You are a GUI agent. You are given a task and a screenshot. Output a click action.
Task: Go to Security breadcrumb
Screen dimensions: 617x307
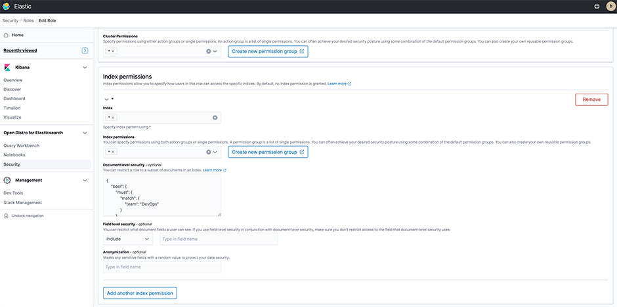(x=10, y=20)
